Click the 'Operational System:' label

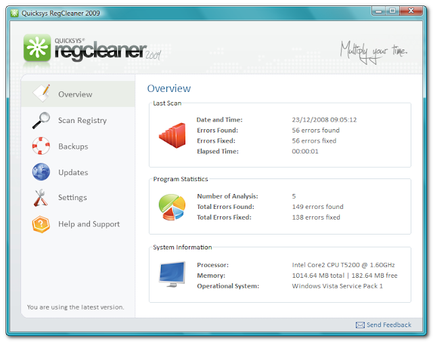pyautogui.click(x=228, y=286)
